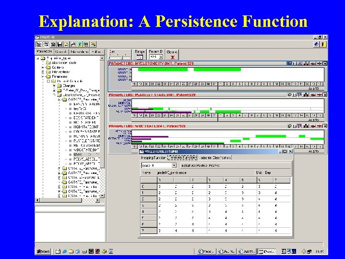Viewport: 345px width, 259px height.
Task: Select the Contexts folder in the tree
Action: click(x=58, y=67)
